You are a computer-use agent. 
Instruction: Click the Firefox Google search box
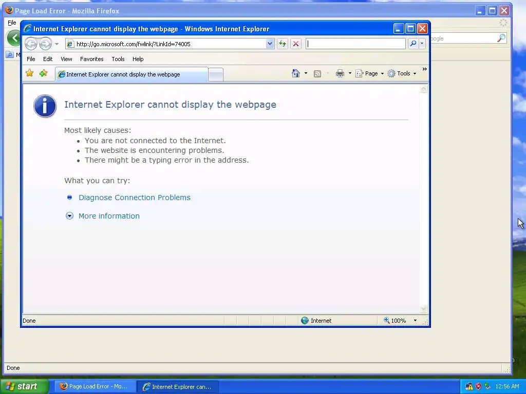click(463, 38)
